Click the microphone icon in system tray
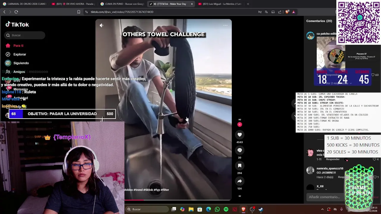This screenshot has height=214, width=381. pyautogui.click(x=341, y=209)
